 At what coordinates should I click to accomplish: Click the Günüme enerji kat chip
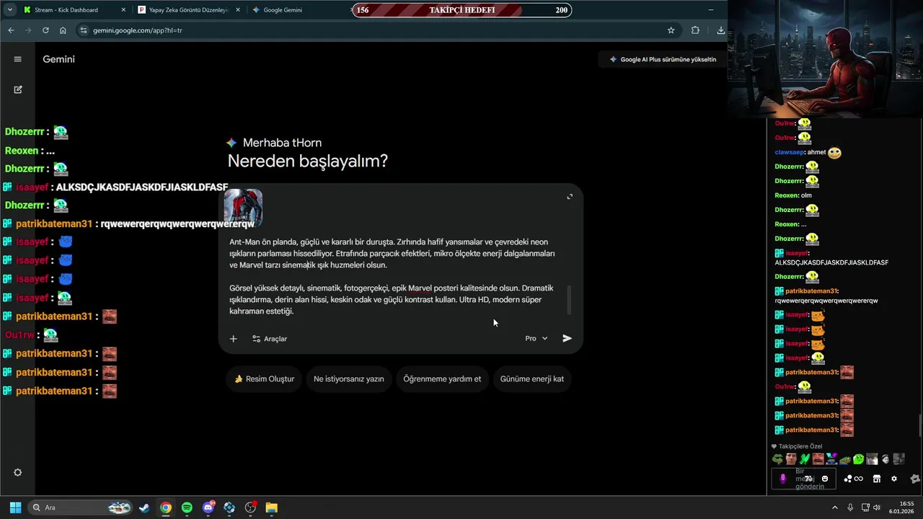pos(532,378)
